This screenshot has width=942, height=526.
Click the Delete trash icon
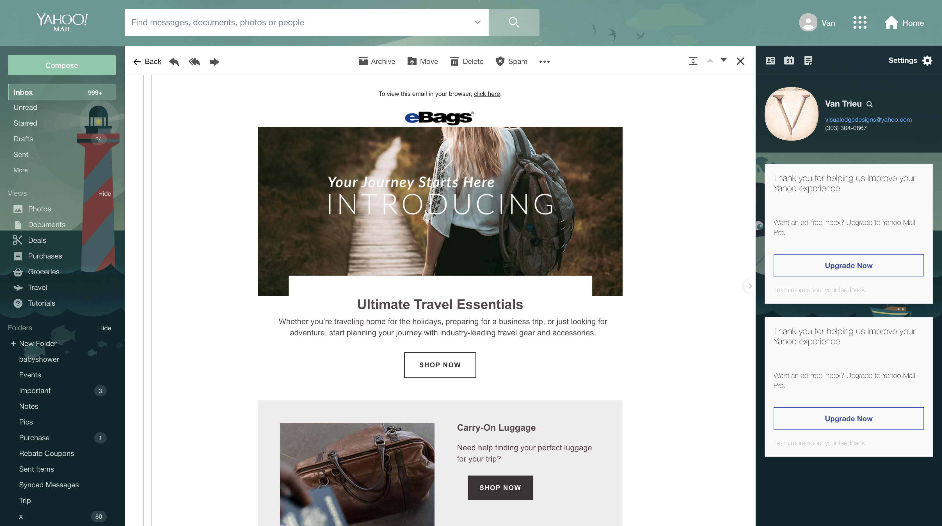click(x=467, y=61)
